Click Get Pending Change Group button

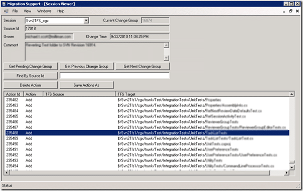point(31,66)
